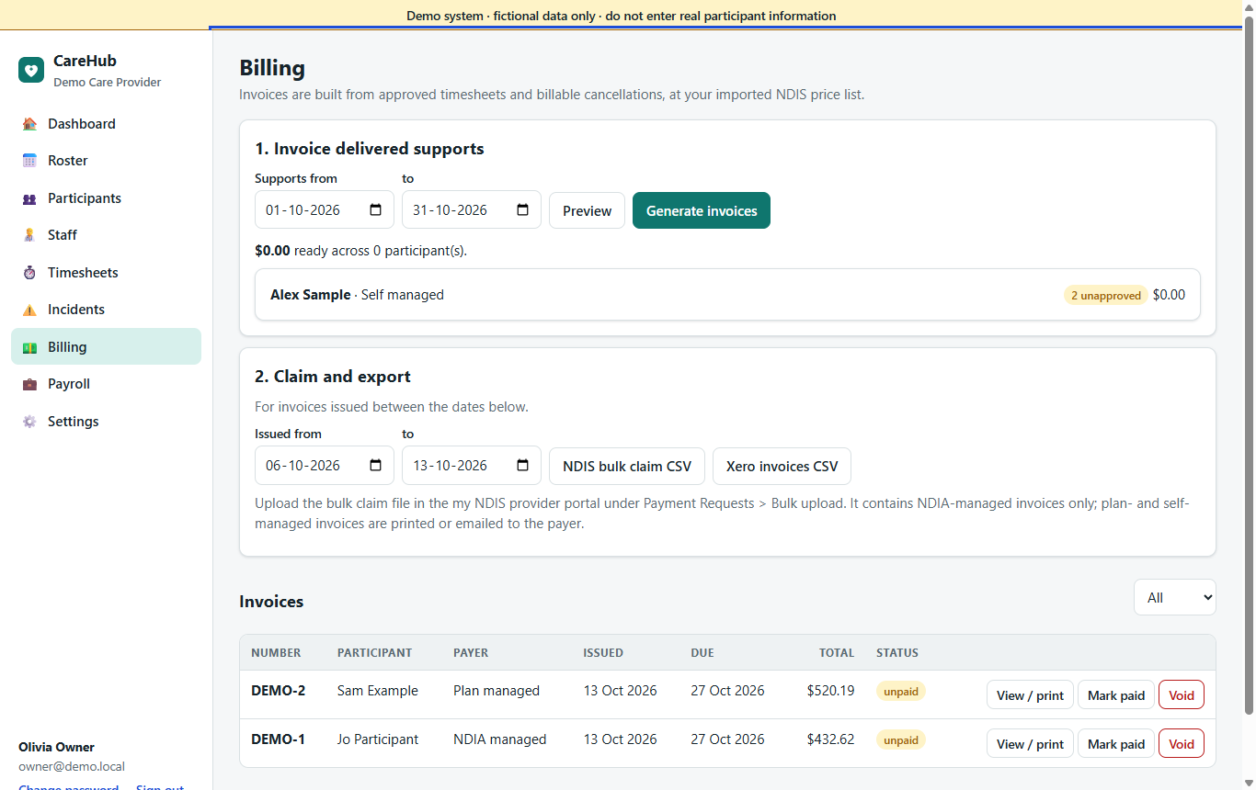The width and height of the screenshot is (1256, 790).
Task: Download the NDIS bulk claim CSV
Action: [627, 466]
